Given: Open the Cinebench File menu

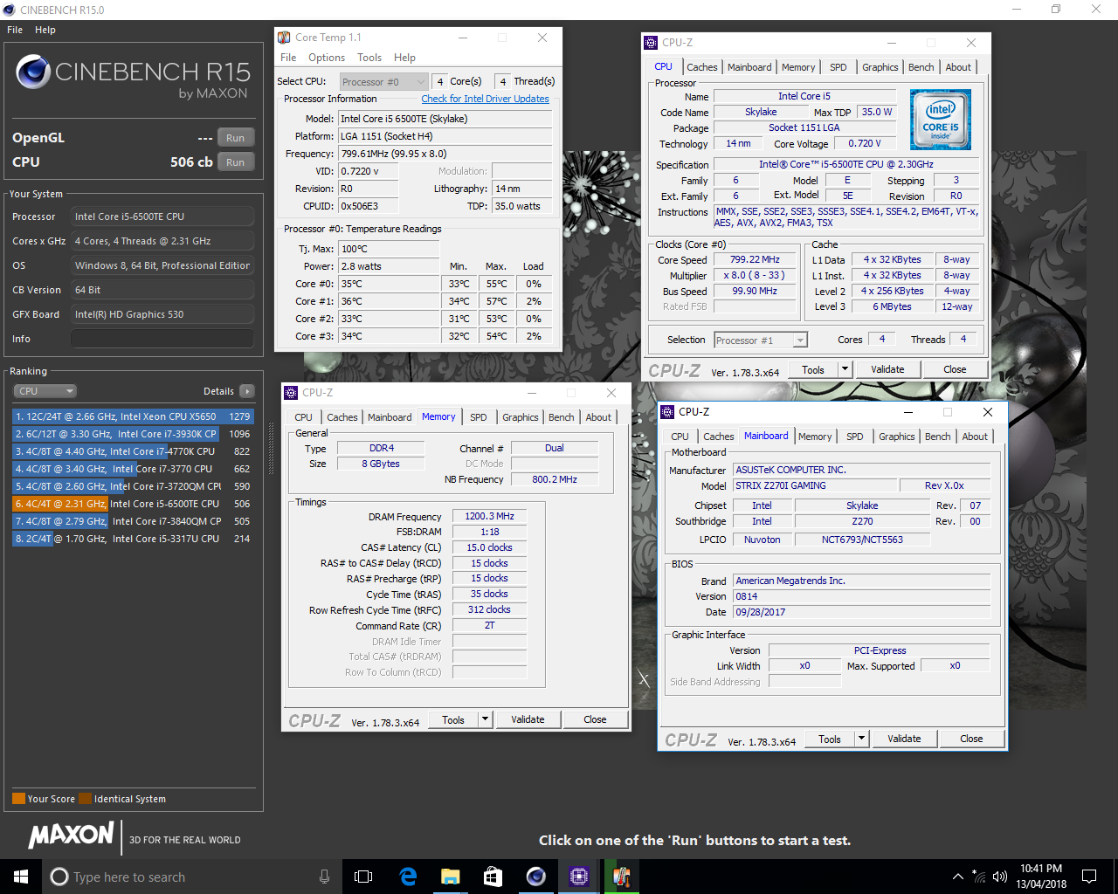Looking at the screenshot, I should [x=15, y=30].
